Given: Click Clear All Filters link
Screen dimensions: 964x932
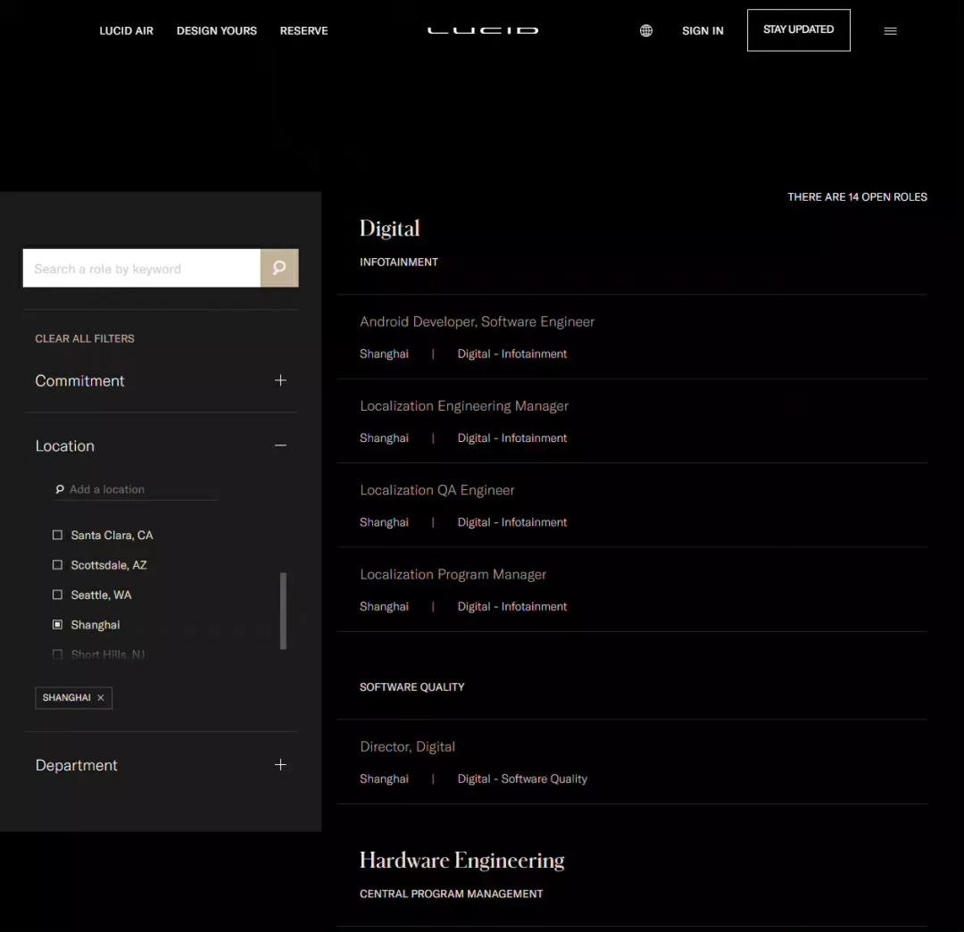Looking at the screenshot, I should pos(85,338).
